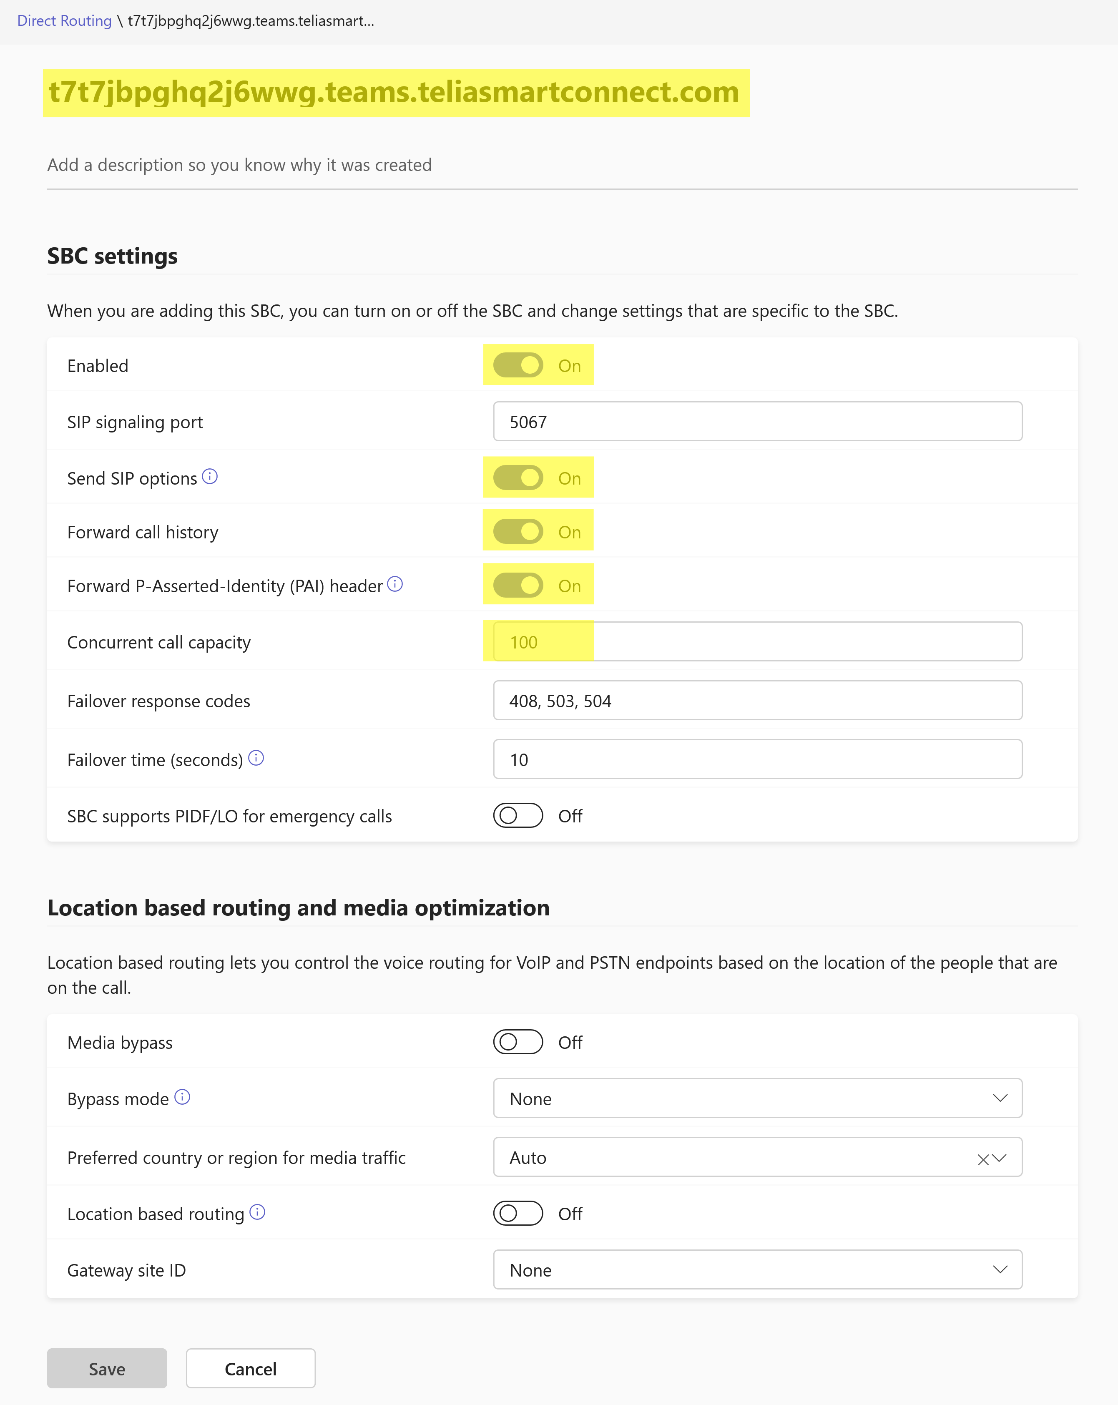Focus the SIP signaling port field

[x=758, y=422]
